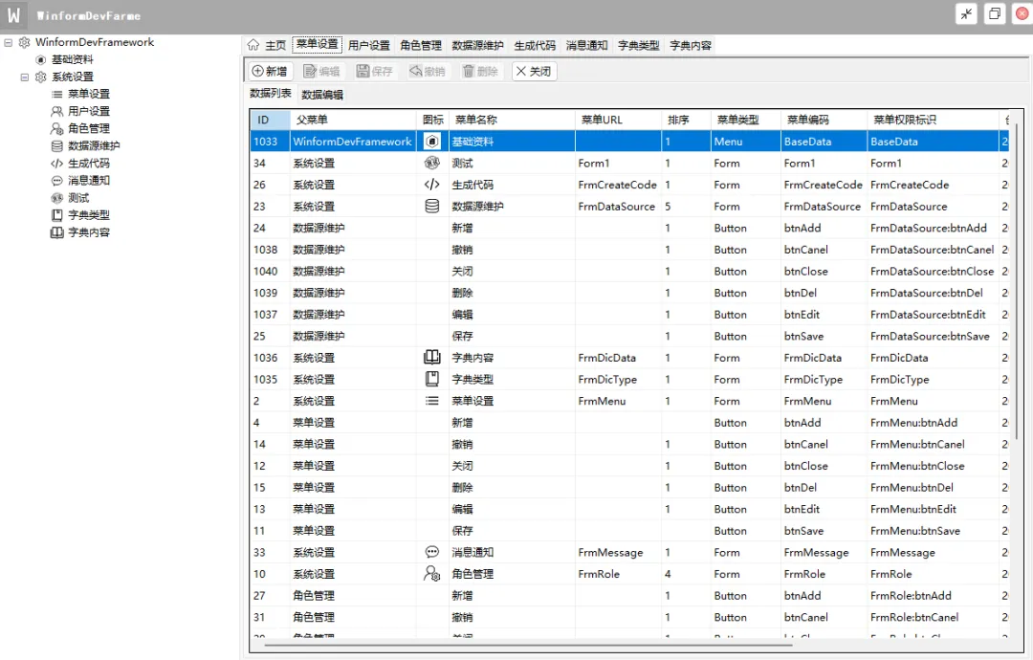The image size is (1033, 660).
Task: Select the row with ID 1036
Action: click(266, 358)
